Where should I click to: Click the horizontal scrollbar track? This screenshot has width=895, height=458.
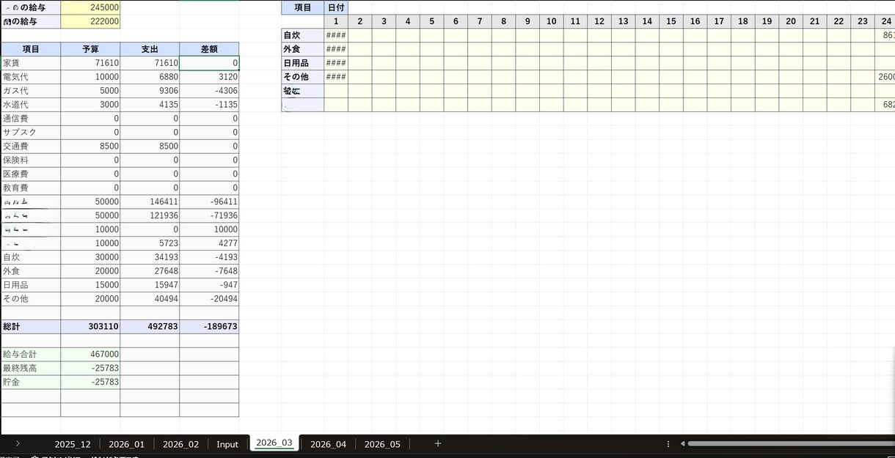click(791, 443)
